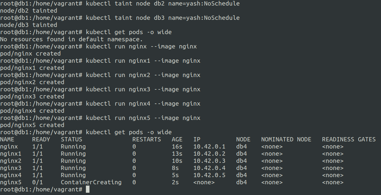Click the IP address 10.42.0.1

[x=210, y=147]
